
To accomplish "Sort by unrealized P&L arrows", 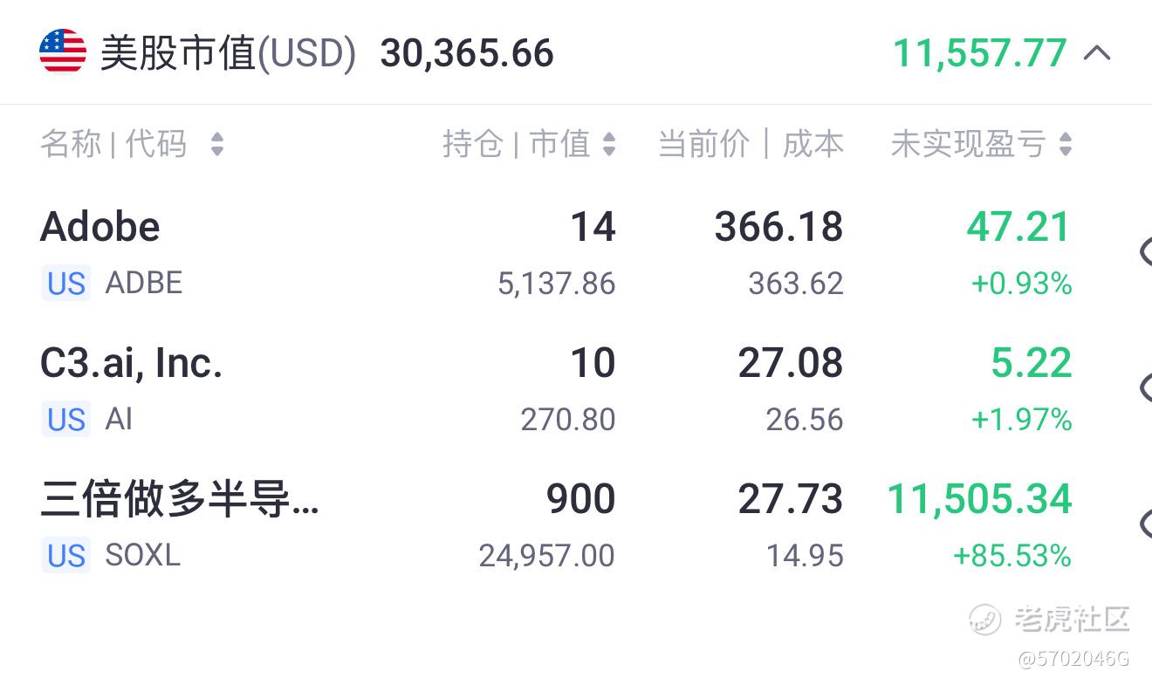I will point(1066,144).
